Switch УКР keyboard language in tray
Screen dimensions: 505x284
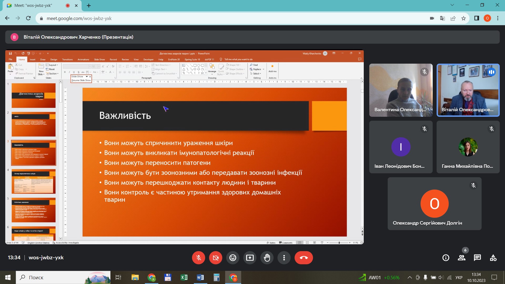click(459, 277)
